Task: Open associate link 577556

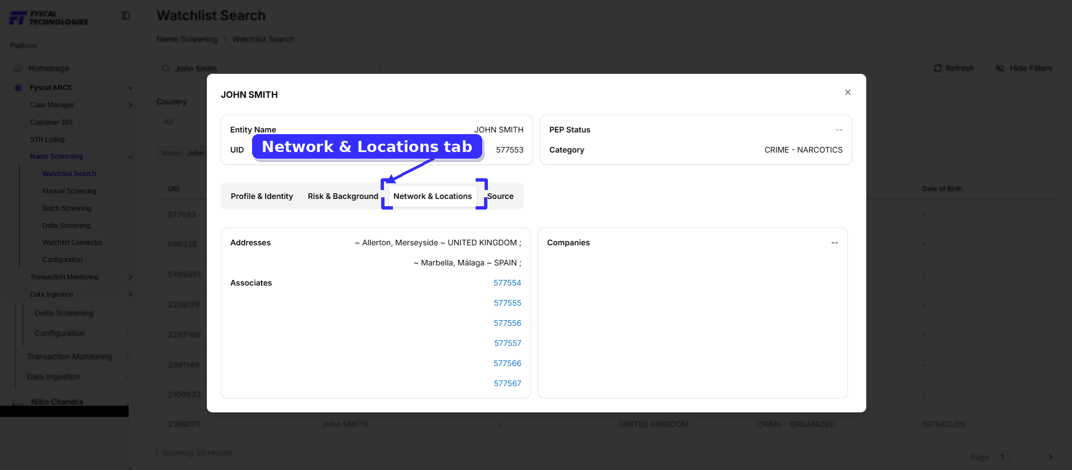Action: coord(507,323)
